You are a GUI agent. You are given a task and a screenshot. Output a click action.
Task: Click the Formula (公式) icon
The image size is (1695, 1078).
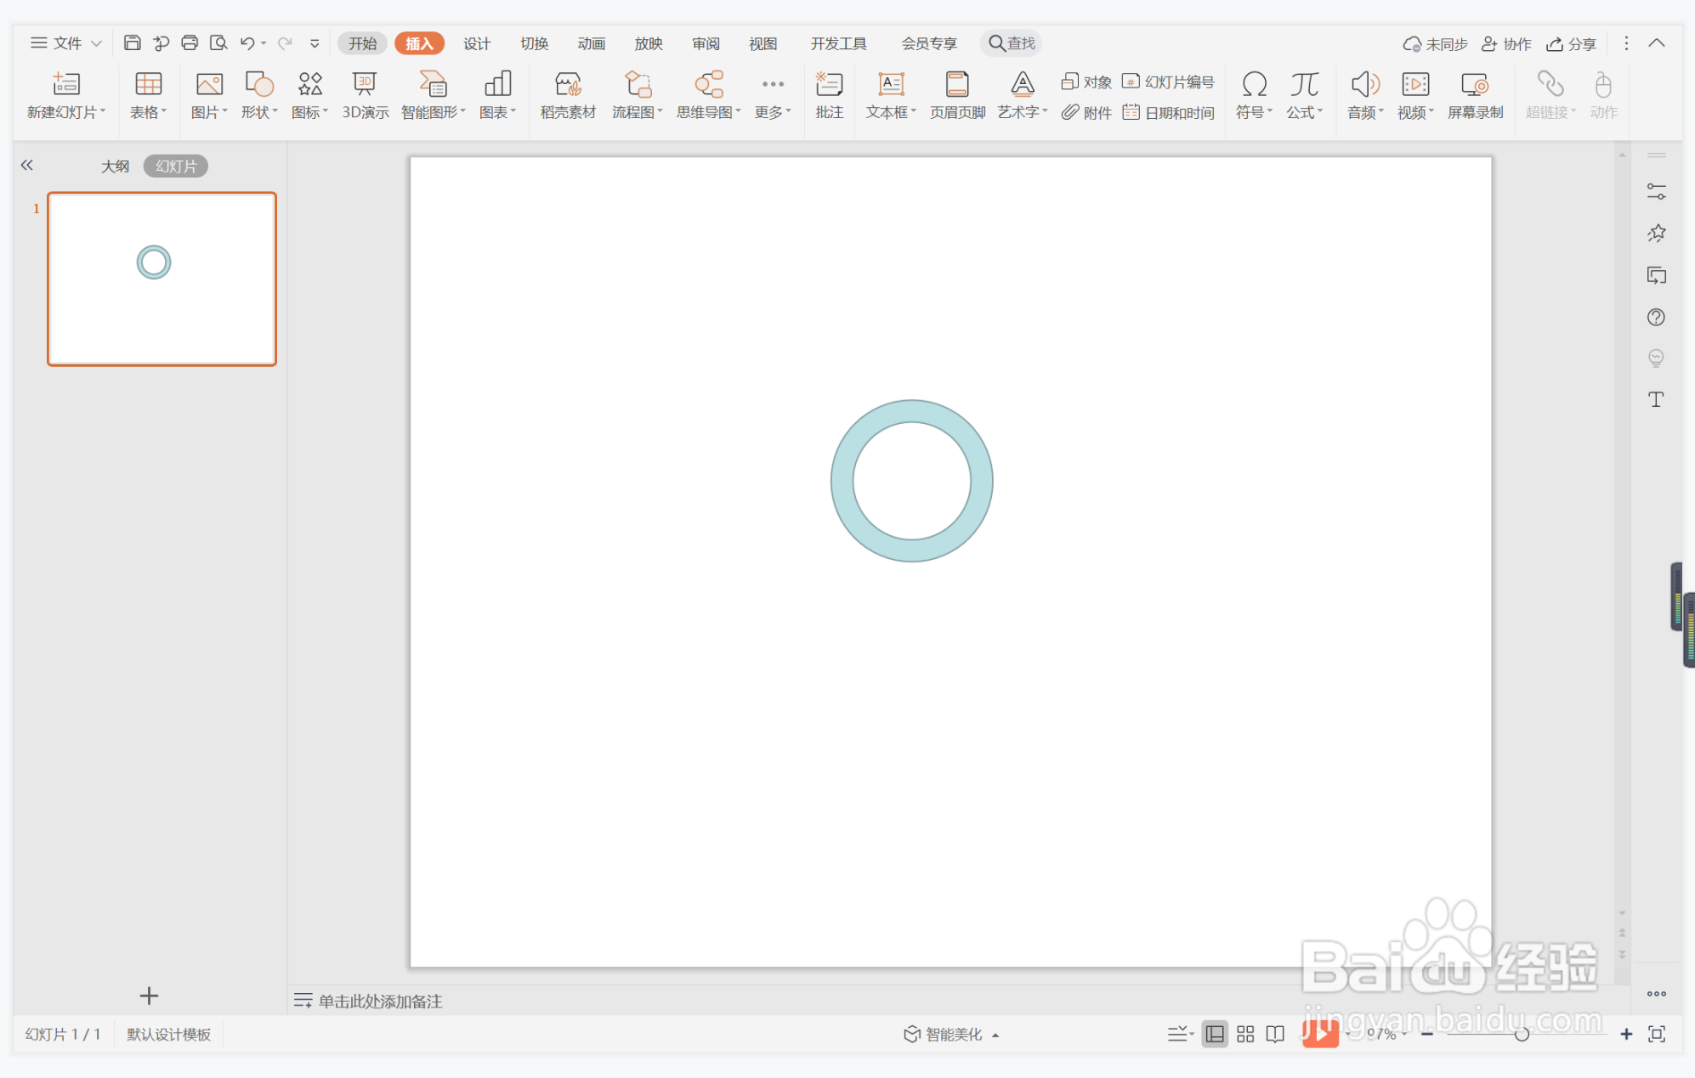tap(1304, 84)
